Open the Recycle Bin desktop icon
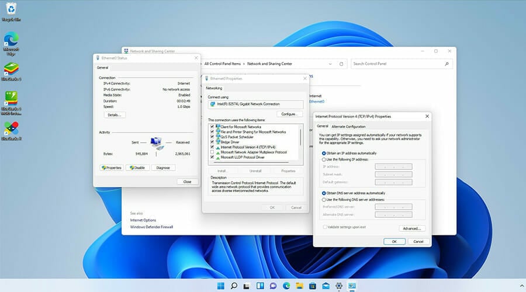526x292 pixels. [11, 11]
